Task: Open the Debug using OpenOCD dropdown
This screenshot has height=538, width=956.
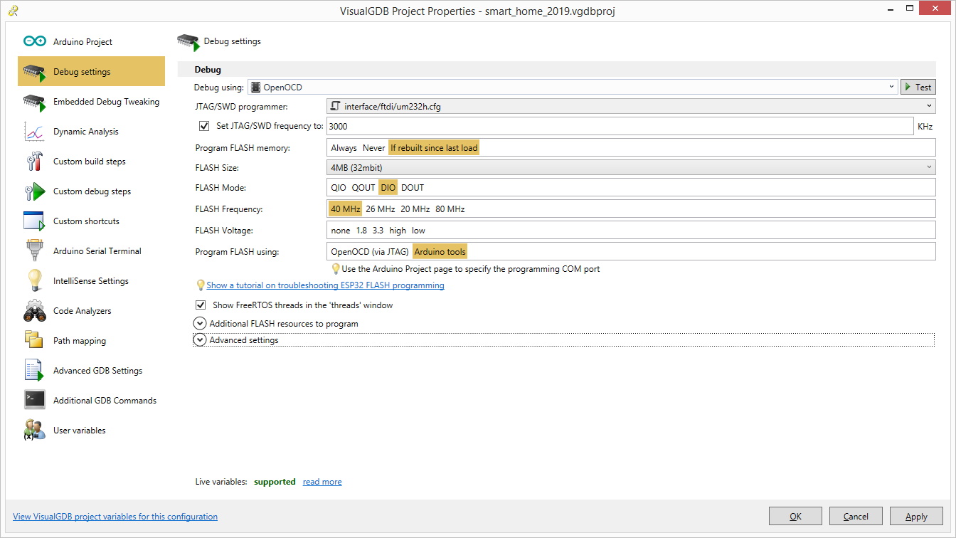Action: (573, 88)
